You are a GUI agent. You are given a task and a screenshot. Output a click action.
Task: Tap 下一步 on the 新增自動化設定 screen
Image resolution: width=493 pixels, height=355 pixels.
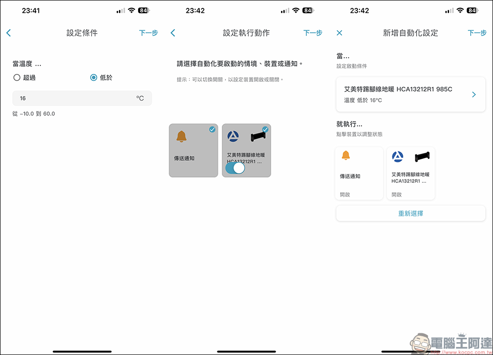coord(477,33)
